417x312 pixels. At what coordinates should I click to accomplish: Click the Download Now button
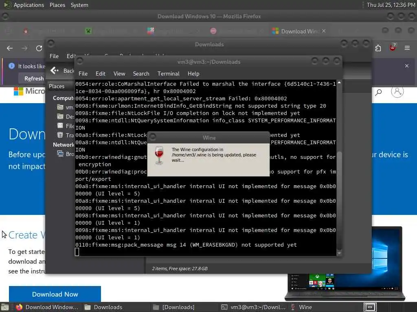55,294
